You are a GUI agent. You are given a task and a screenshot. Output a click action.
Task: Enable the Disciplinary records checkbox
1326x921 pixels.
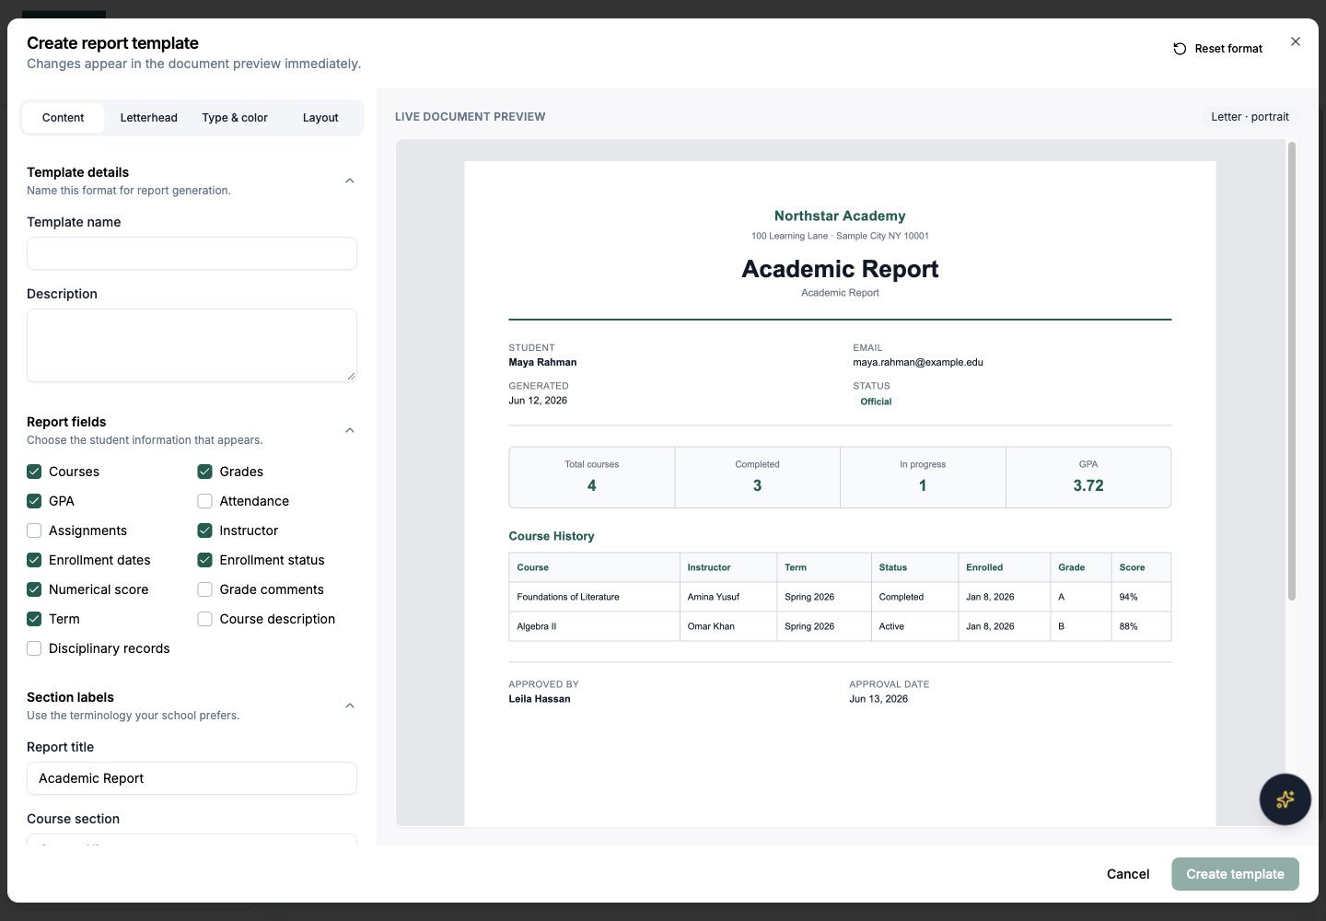34,648
